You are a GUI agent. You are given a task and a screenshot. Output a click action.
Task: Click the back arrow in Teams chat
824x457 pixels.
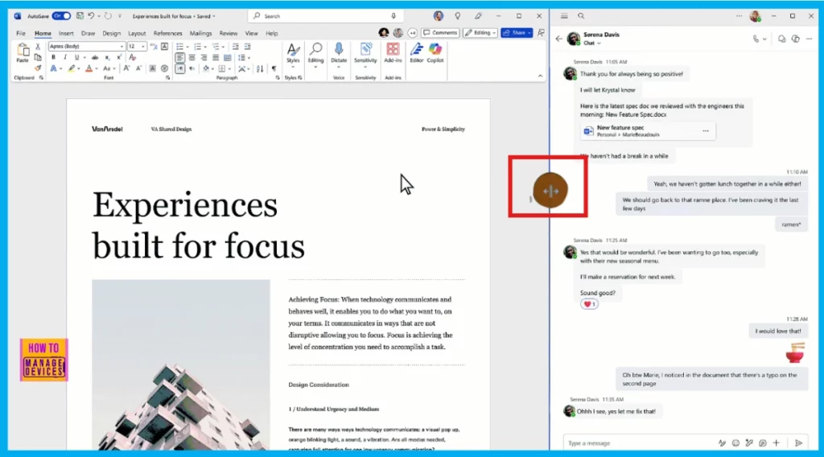559,39
